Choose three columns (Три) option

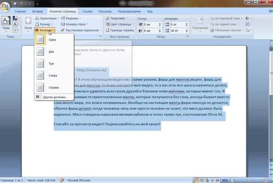click(x=54, y=63)
